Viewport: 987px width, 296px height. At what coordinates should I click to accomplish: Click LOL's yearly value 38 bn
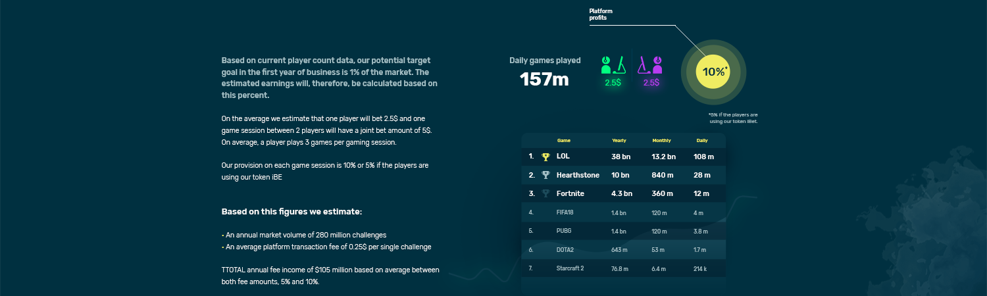click(620, 157)
